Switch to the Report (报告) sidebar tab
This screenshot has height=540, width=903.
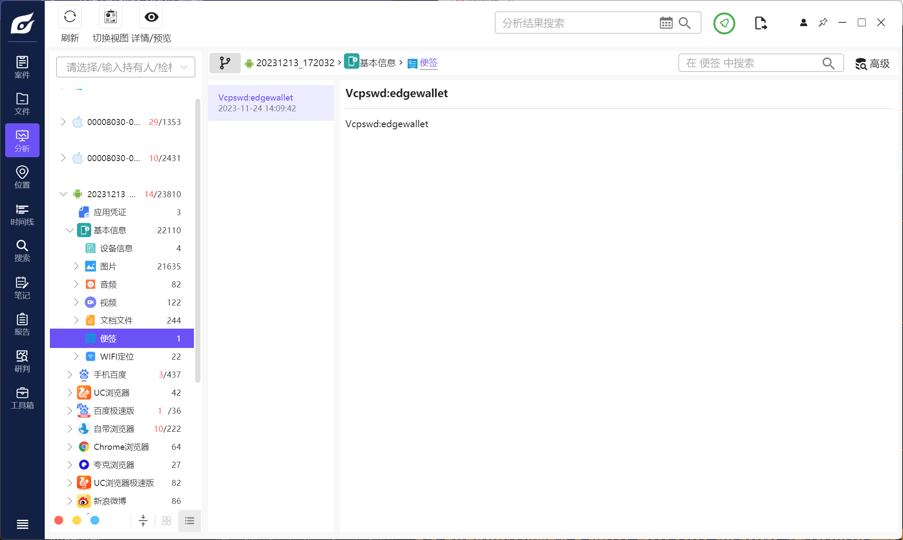[x=22, y=324]
